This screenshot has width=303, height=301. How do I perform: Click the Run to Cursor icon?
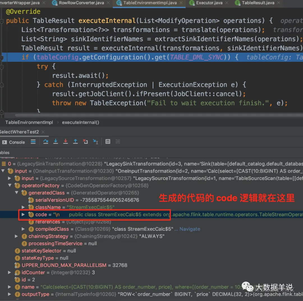coord(95,142)
